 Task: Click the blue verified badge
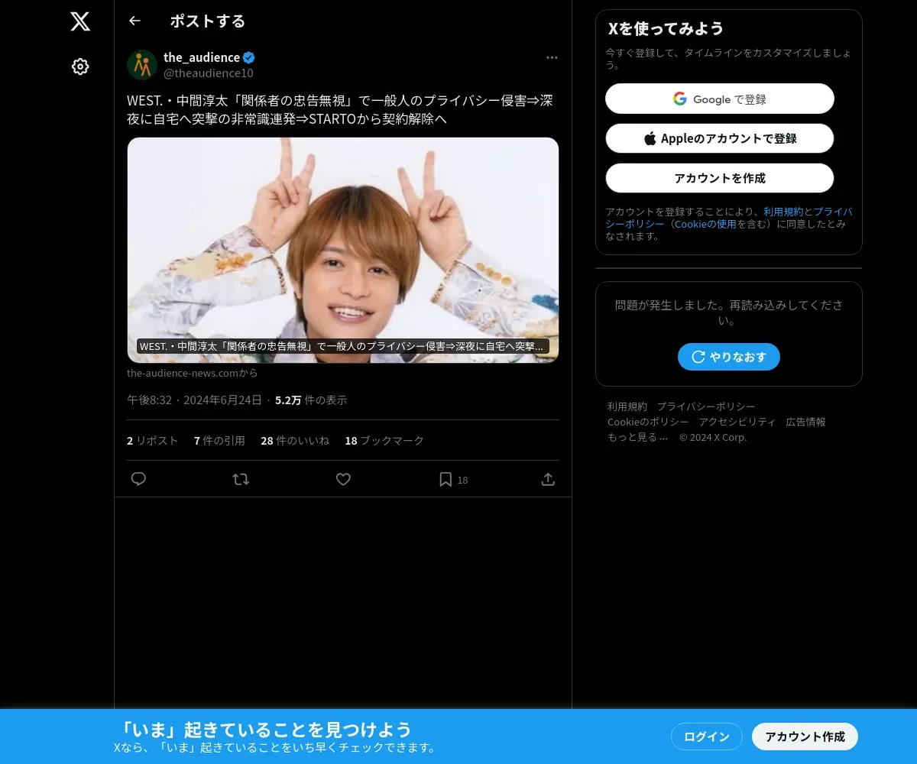pyautogui.click(x=249, y=57)
